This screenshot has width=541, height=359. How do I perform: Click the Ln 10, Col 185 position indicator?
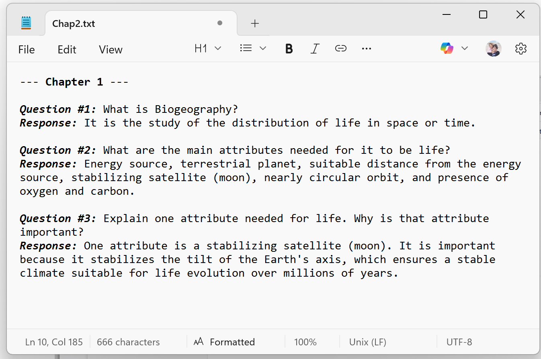click(x=54, y=342)
